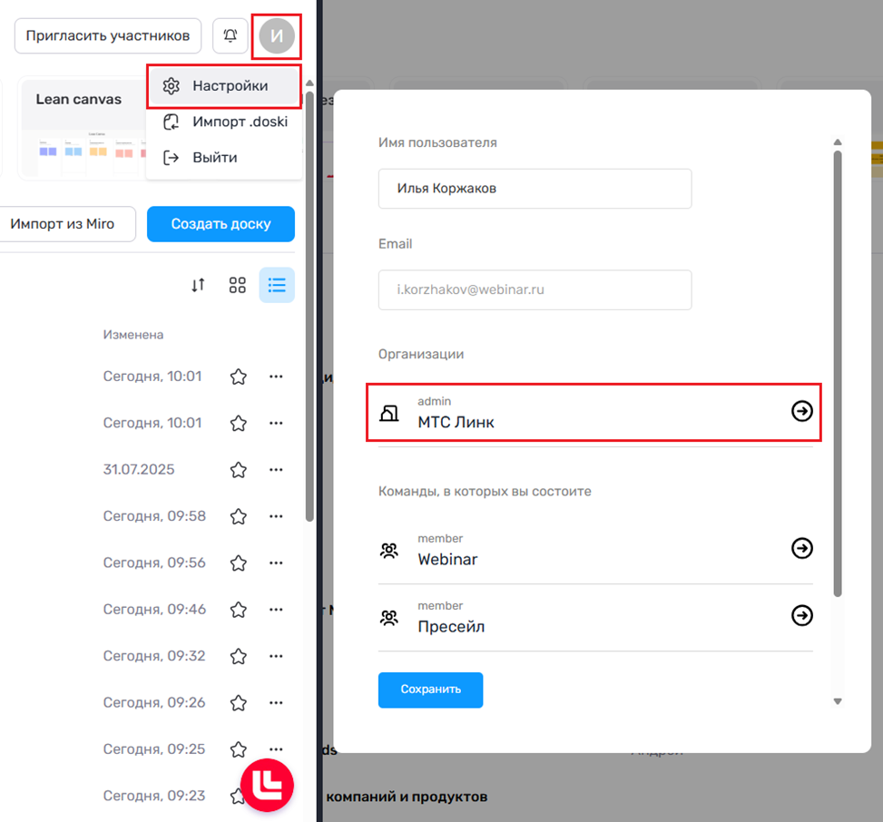
Task: Choose Импорт .doski from the profile menu
Action: (x=224, y=122)
